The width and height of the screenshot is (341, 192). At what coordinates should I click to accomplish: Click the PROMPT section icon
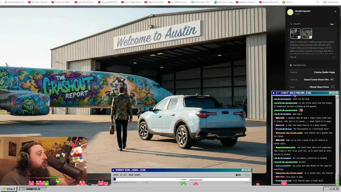[x=291, y=24]
